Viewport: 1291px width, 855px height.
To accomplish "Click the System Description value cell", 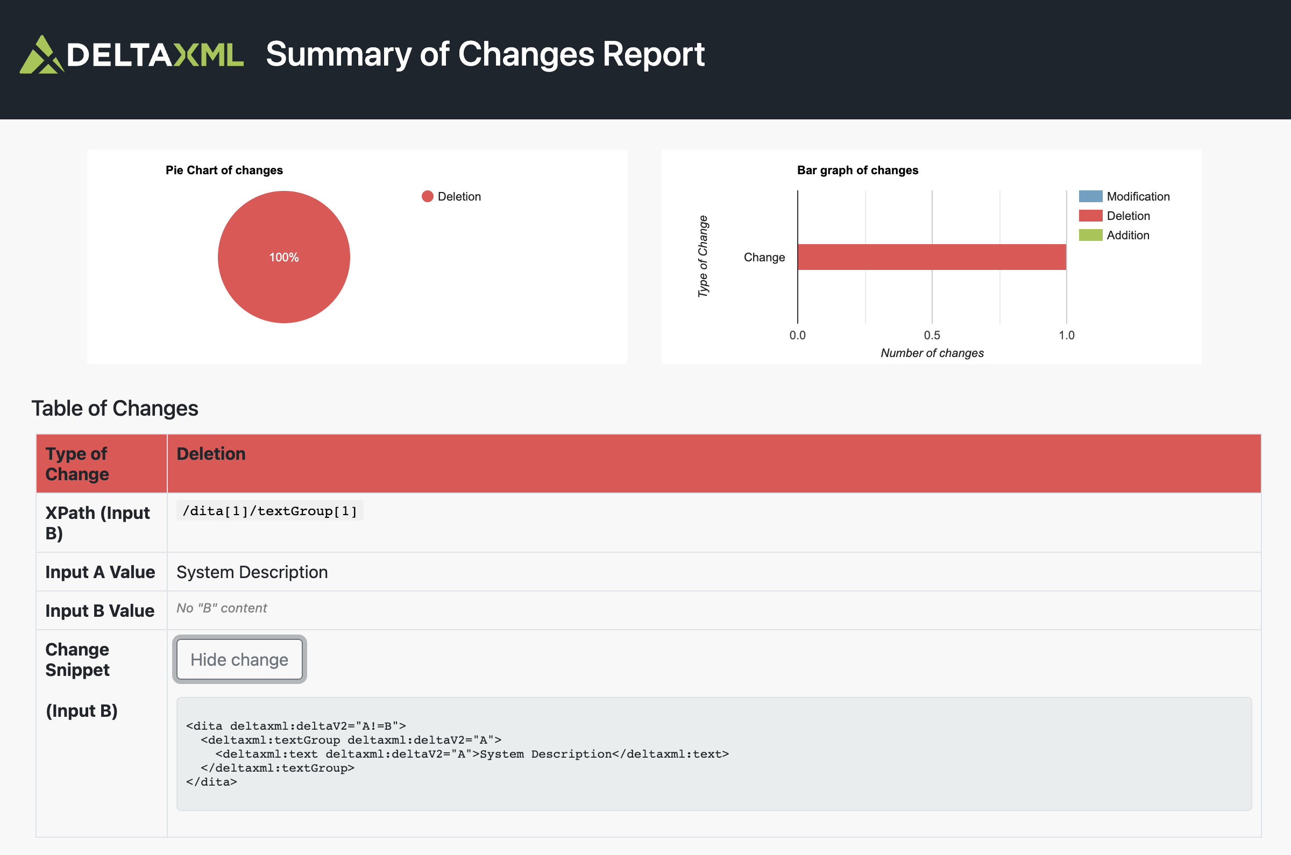I will 252,572.
